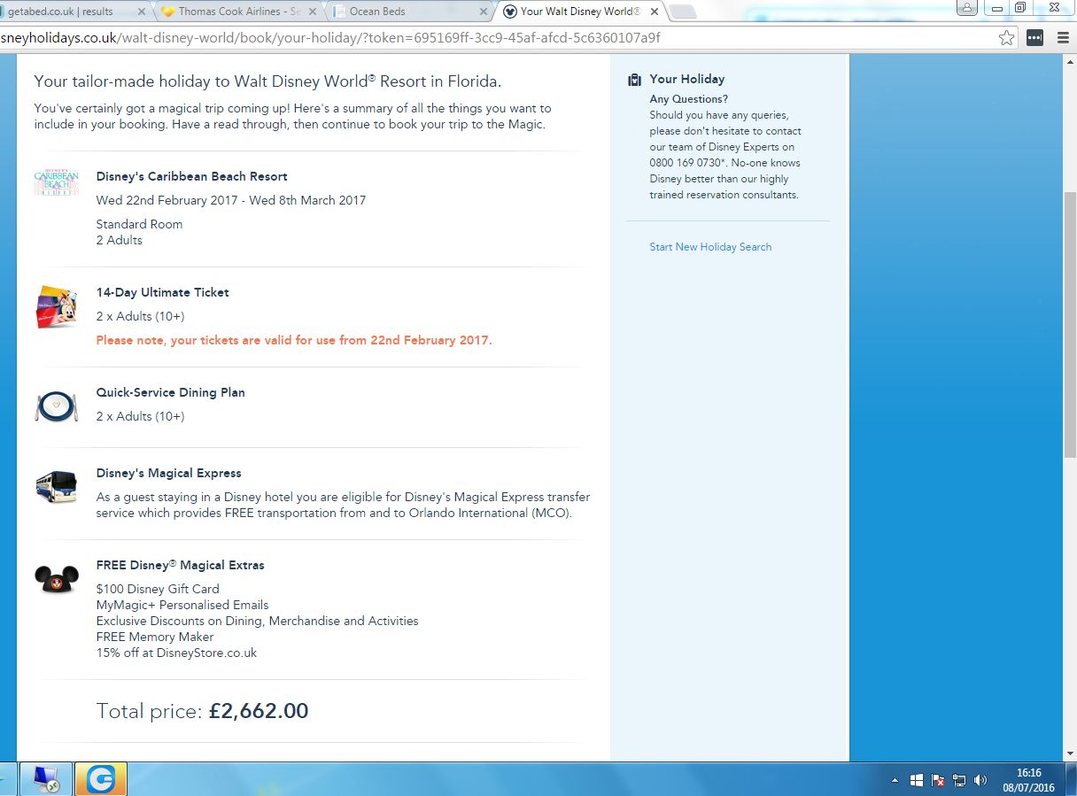Click the MyMagic+ Personalised Emails line
This screenshot has height=796, width=1077.
(182, 605)
